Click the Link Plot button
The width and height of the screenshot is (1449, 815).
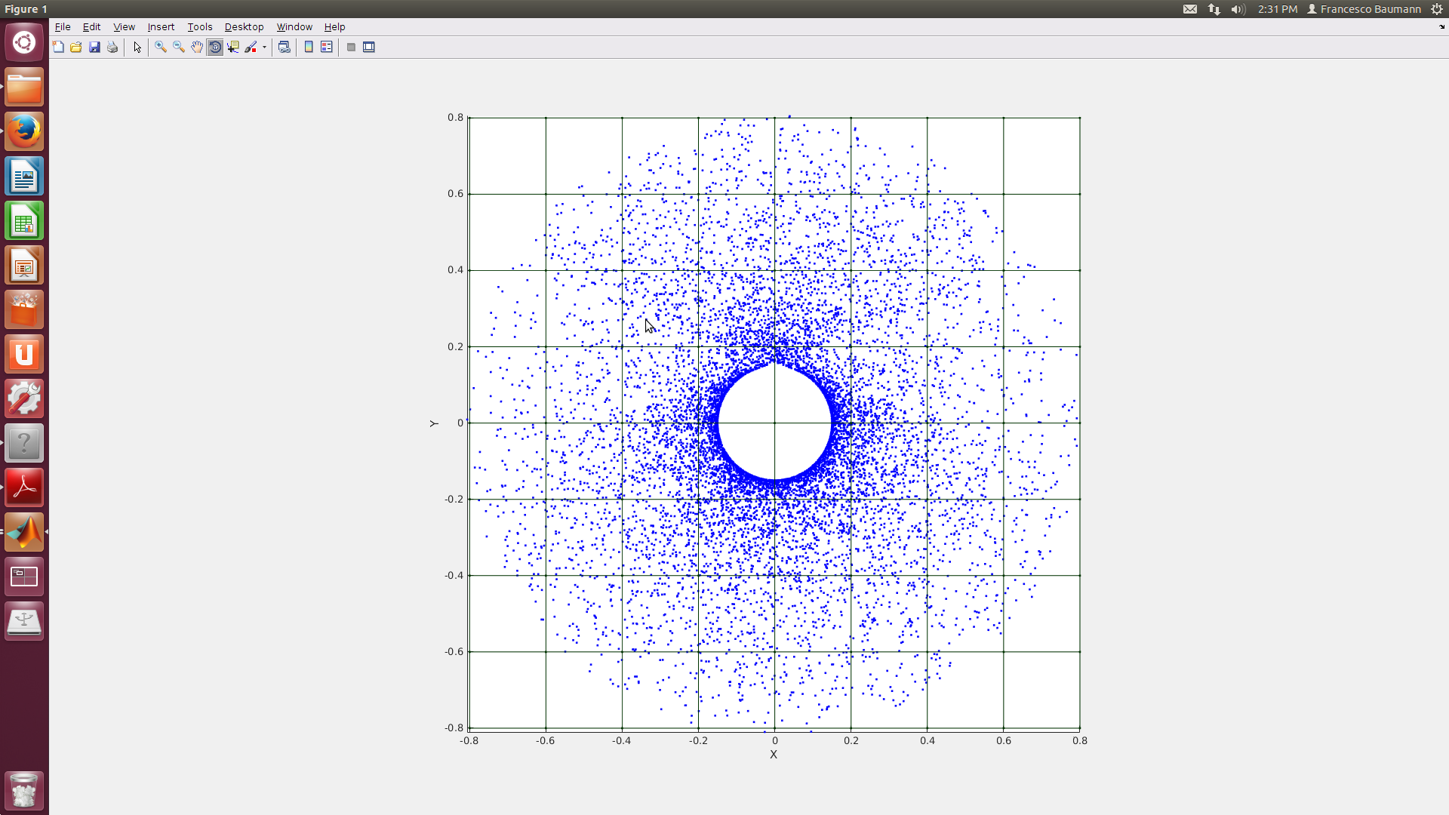tap(285, 47)
